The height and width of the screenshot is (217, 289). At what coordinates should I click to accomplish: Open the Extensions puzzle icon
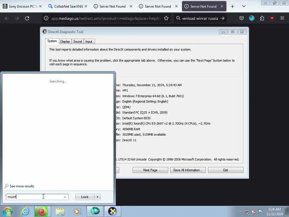pos(262,18)
